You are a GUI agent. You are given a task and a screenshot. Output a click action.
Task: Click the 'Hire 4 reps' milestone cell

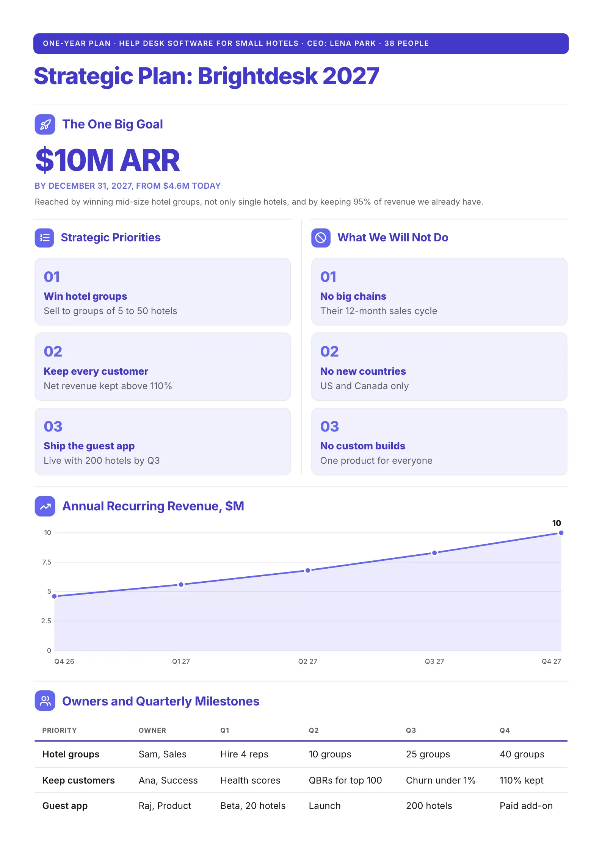click(x=244, y=754)
